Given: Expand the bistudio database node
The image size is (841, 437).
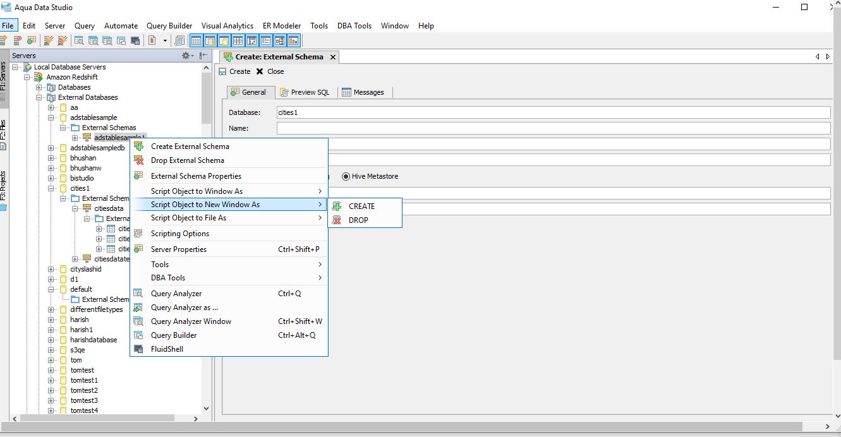Looking at the screenshot, I should [51, 178].
